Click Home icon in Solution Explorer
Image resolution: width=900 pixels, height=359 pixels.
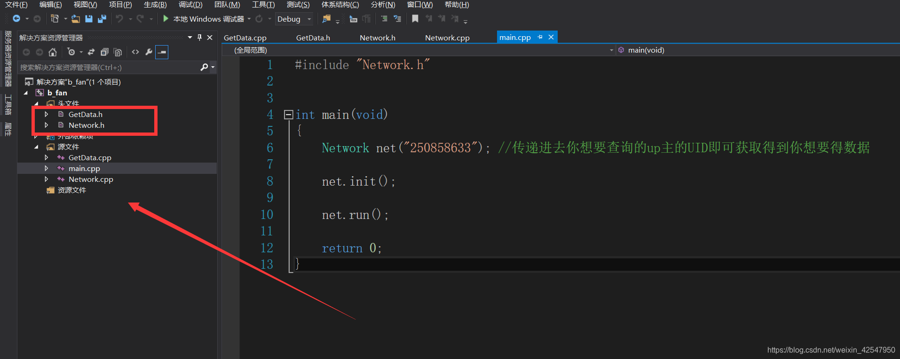[53, 52]
